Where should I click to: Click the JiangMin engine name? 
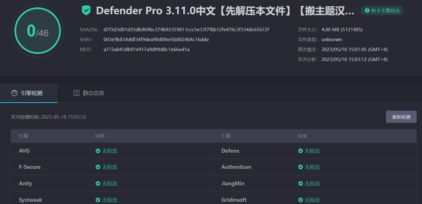click(x=233, y=184)
